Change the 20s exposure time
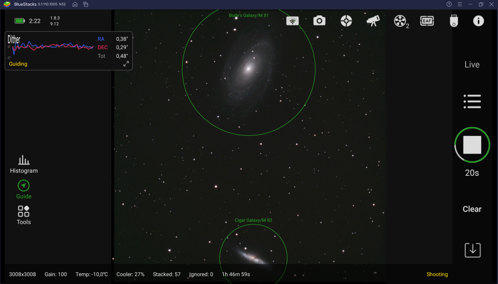The width and height of the screenshot is (498, 284). tap(472, 173)
